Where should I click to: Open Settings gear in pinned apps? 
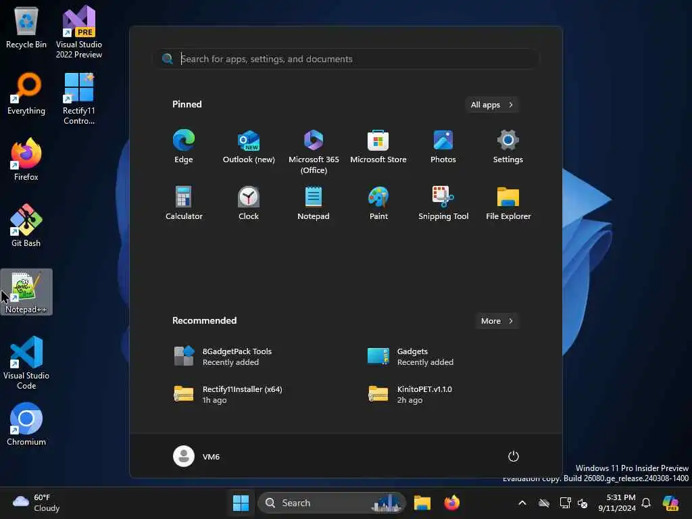coord(508,147)
